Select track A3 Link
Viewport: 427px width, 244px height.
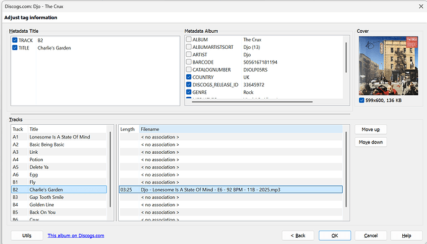tap(59, 152)
